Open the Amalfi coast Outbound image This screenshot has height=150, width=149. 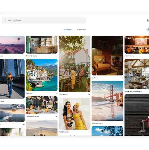42,75
